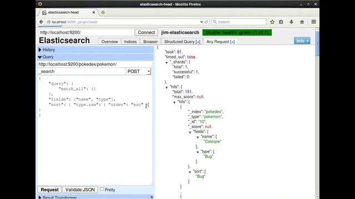Bookmark this page with the star icon
Image resolution: width=355 pixels, height=199 pixels.
(272, 22)
